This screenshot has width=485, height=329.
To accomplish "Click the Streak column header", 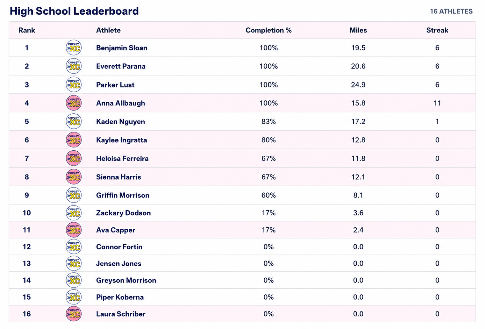I will (x=437, y=30).
